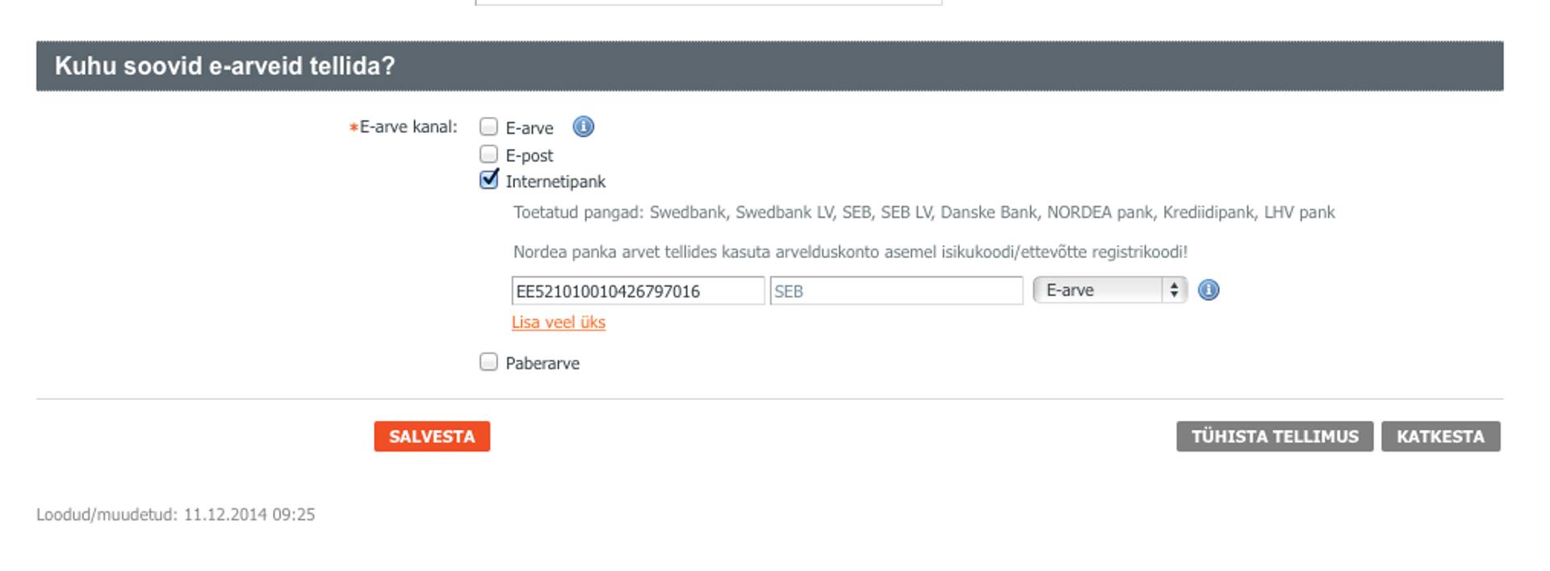Click the 'Internetipank' label text
Screen dimensions: 1550x571
coord(555,182)
